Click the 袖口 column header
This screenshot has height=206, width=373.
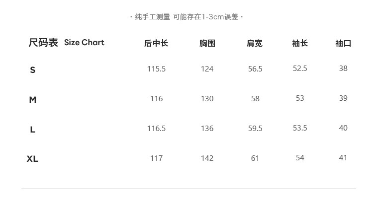tap(343, 44)
